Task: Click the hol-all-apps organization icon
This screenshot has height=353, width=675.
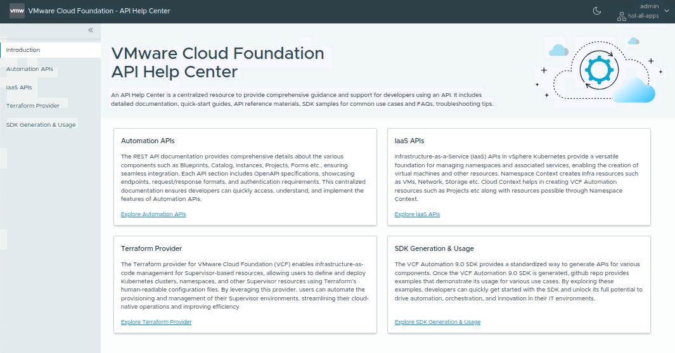Action: [622, 16]
